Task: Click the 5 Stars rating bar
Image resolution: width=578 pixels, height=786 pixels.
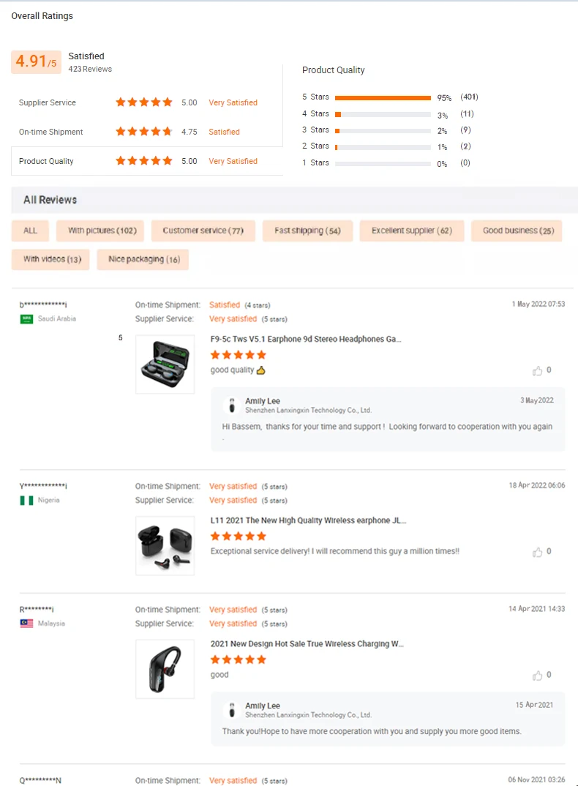Action: [x=383, y=97]
